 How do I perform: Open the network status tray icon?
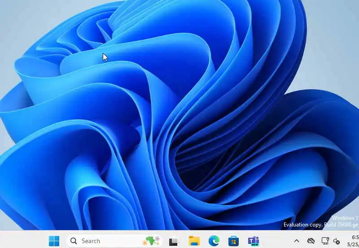pos(325,241)
